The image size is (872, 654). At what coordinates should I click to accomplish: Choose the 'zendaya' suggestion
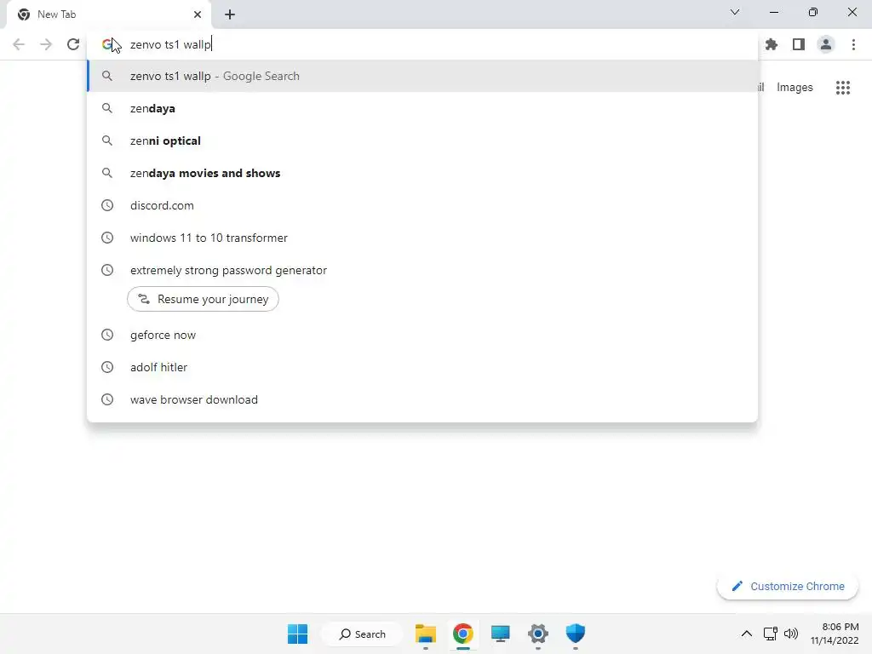[x=422, y=108]
